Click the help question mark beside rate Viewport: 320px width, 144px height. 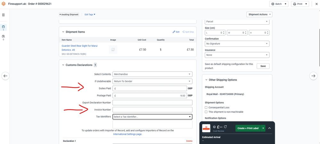214,127
